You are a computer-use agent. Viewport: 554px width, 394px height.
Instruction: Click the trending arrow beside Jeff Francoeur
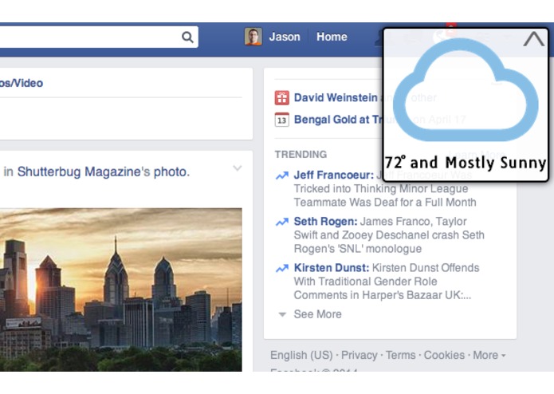pyautogui.click(x=282, y=175)
